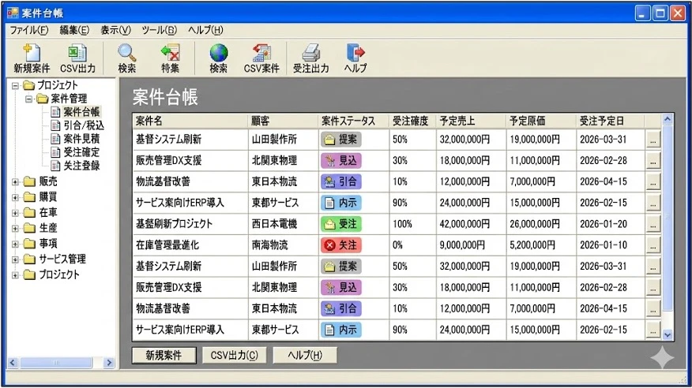Screen dimensions: 692x388
Task: Select the 基盤刷新プロジェクト cell
Action: [x=190, y=224]
